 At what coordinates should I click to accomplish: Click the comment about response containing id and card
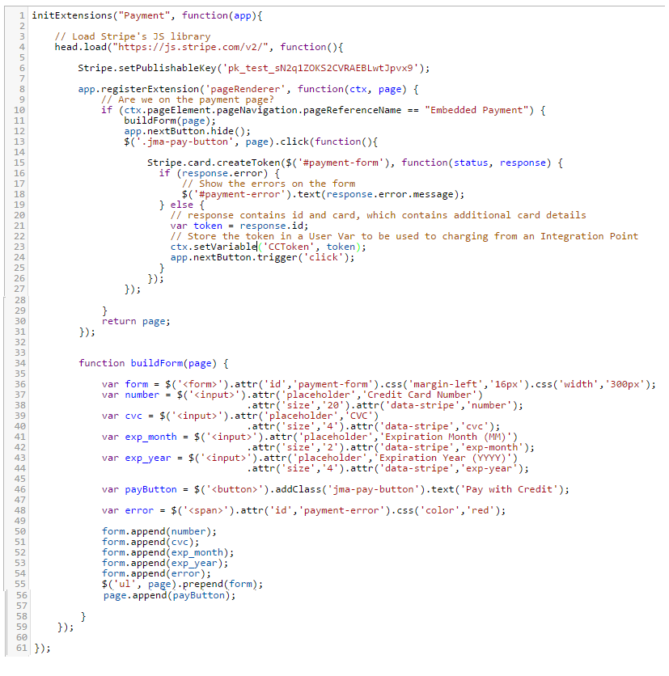379,215
